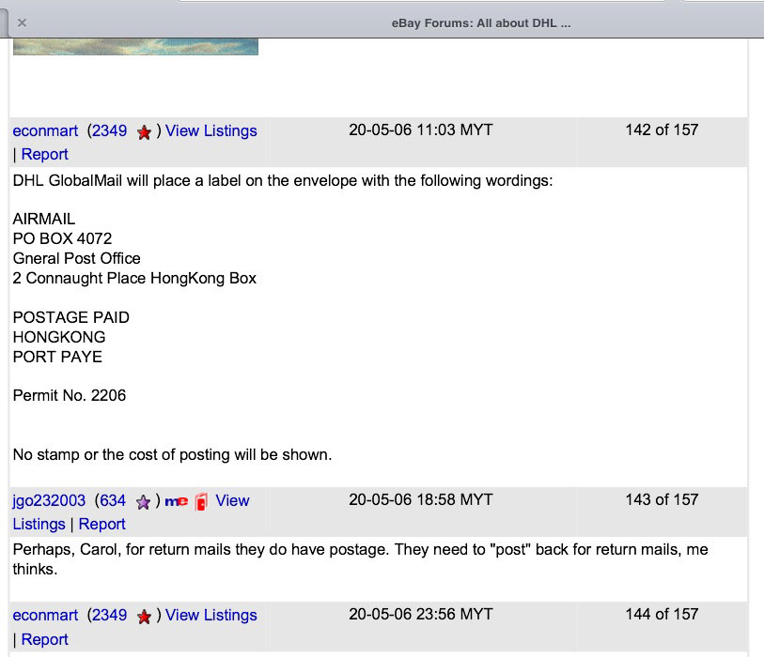
Task: Click timestamp 20-05-06 23:56 MYT
Action: (421, 614)
